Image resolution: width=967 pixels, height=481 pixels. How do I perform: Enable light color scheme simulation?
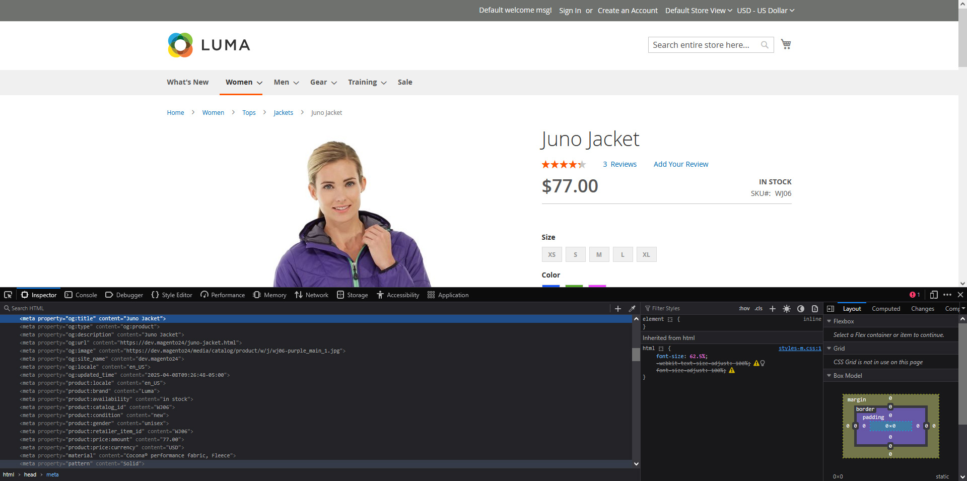tap(787, 308)
